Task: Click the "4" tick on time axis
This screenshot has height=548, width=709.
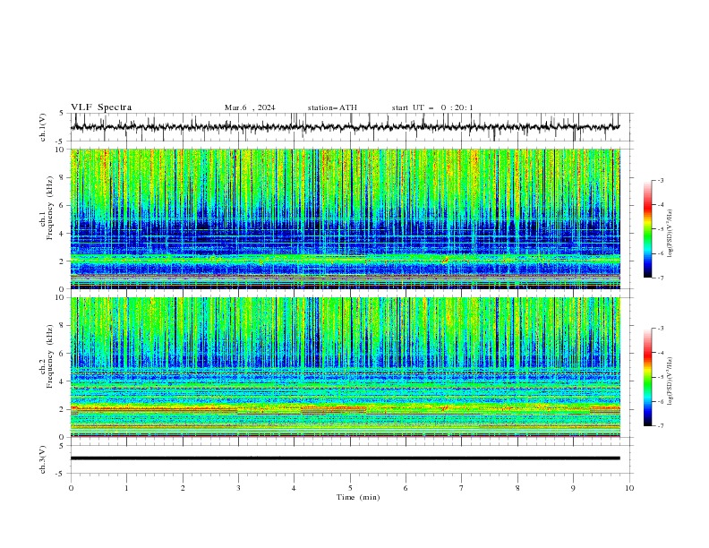Action: pos(294,488)
